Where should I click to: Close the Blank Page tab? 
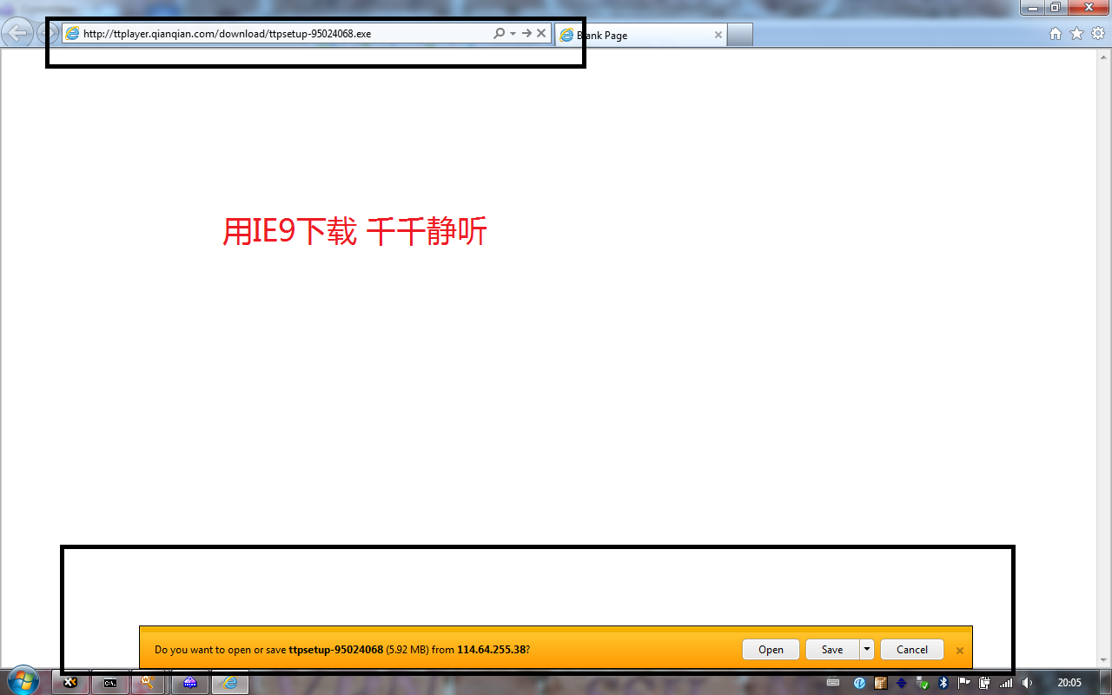coord(718,35)
